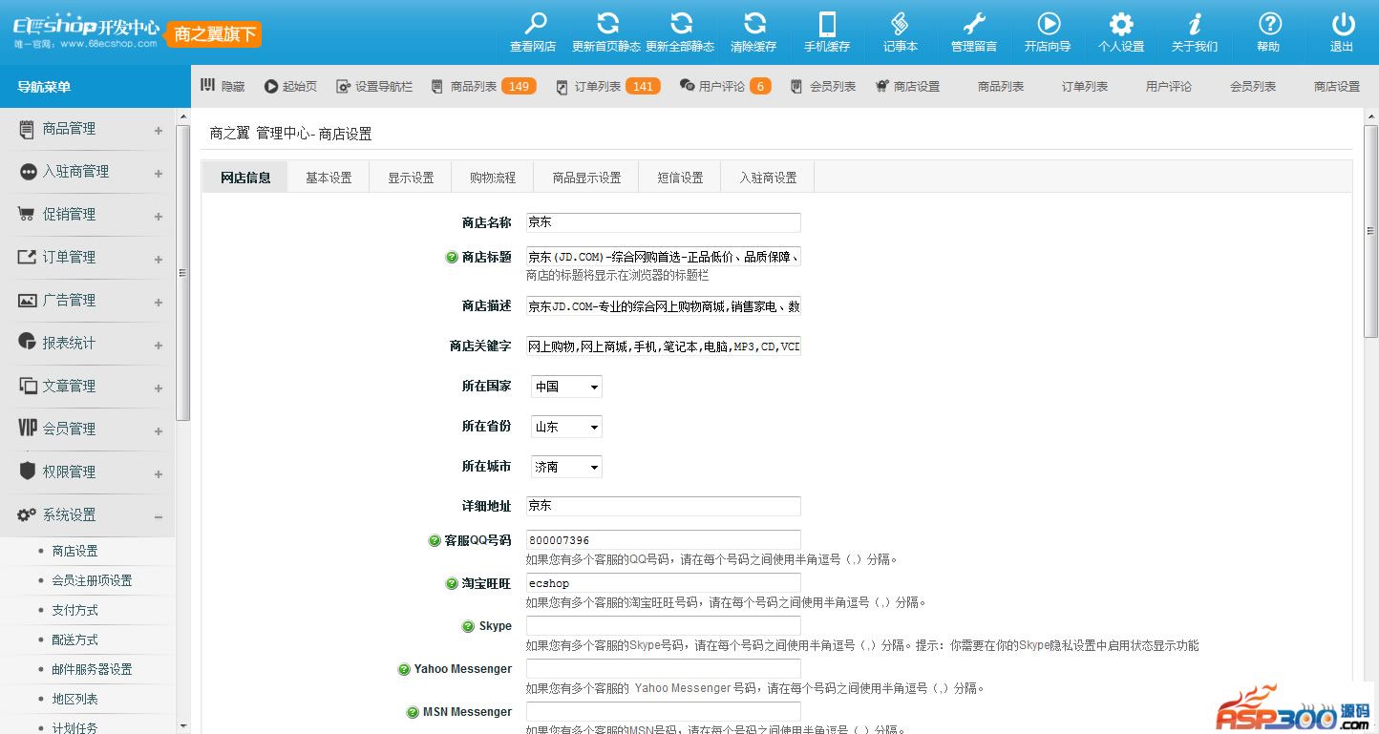
Task: Click the 更新全部静态 icon
Action: (x=680, y=24)
